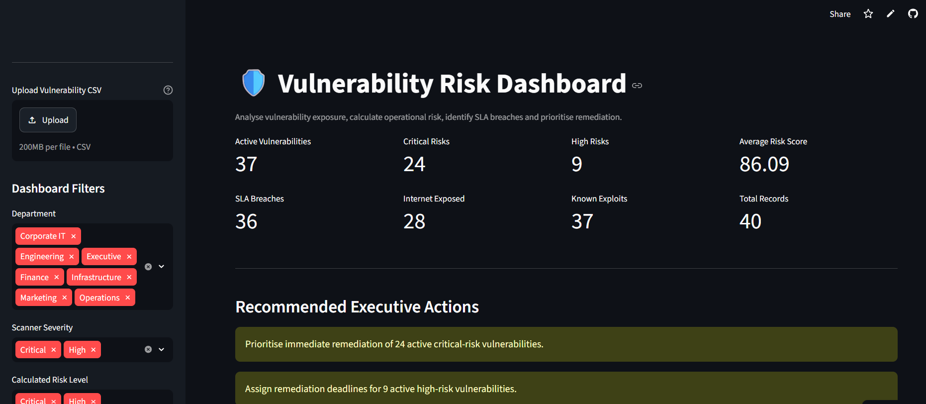Remove the Marketing department tag

point(65,298)
